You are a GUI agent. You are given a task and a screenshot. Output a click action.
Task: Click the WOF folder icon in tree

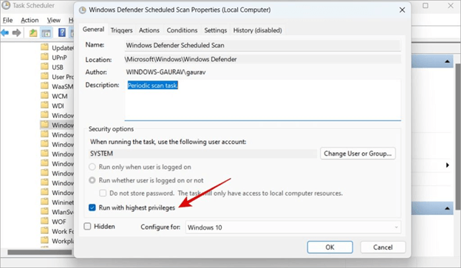click(44, 221)
